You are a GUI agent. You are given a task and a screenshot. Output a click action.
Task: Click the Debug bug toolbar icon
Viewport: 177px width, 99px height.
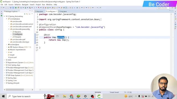click(21, 8)
